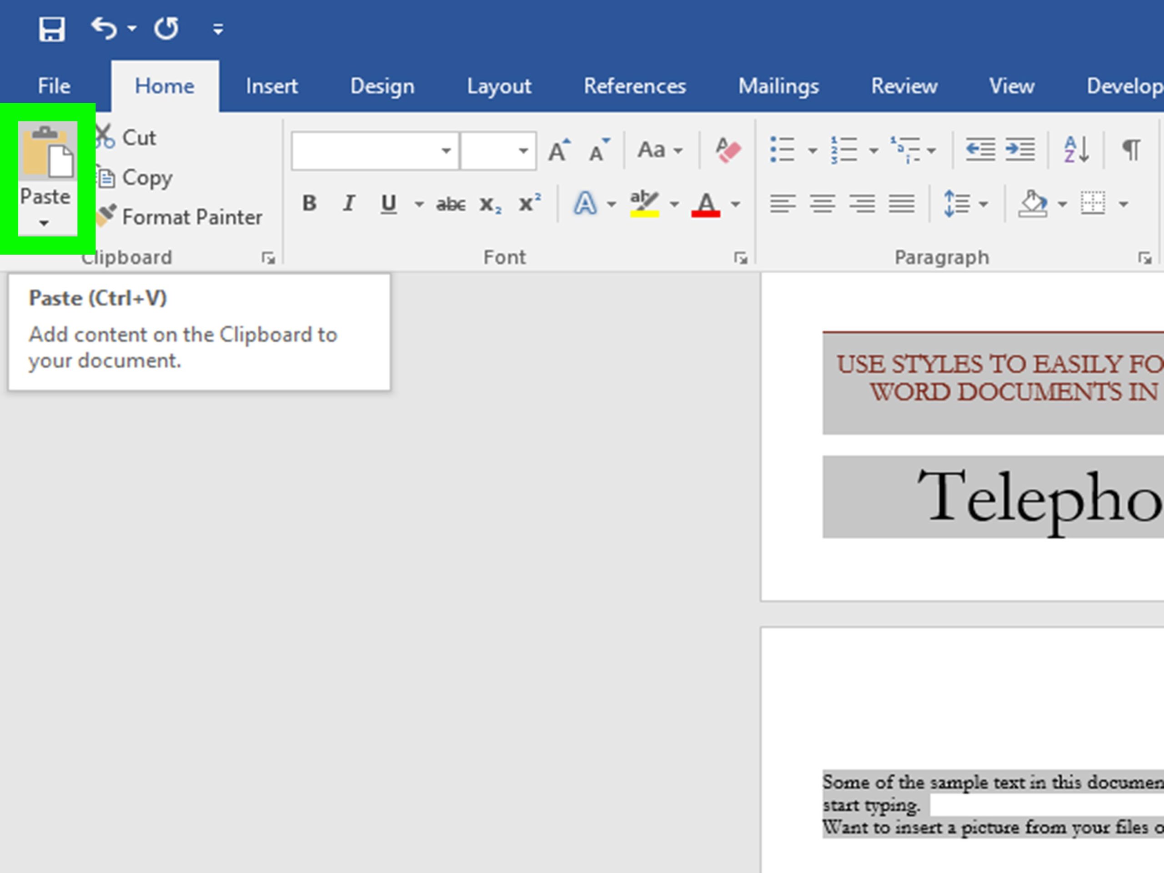Viewport: 1164px width, 873px height.
Task: Increase font size with Grow Font
Action: tap(559, 151)
